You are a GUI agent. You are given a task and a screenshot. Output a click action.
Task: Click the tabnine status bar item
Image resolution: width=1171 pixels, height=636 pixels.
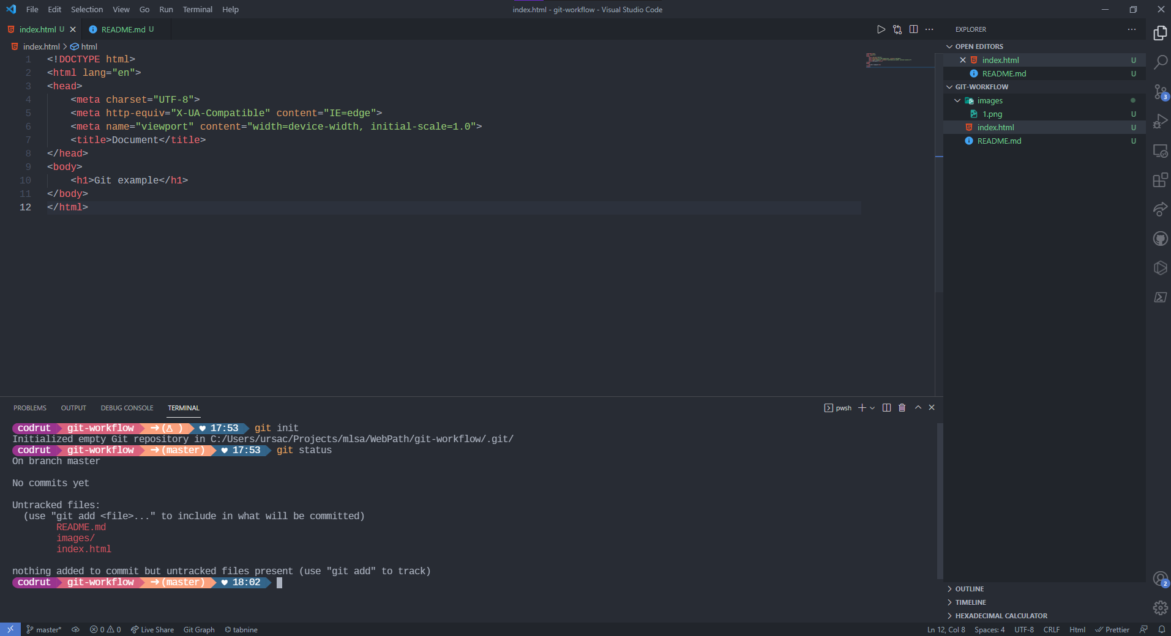click(x=241, y=629)
